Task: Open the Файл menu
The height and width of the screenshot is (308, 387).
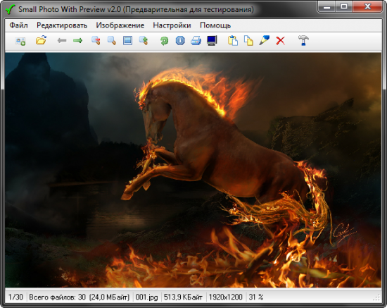Action: pos(18,25)
